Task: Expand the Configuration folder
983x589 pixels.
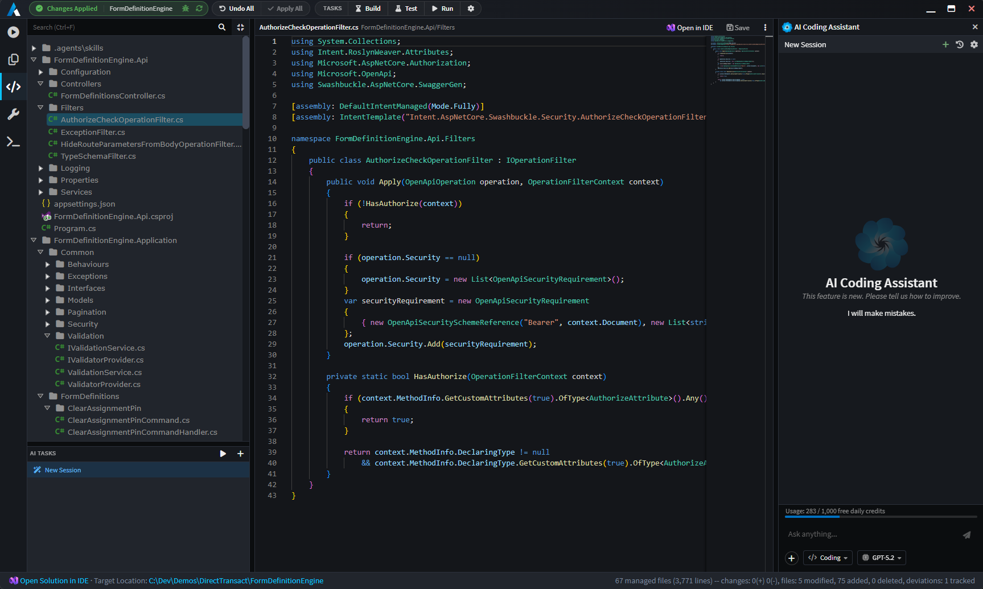Action: 40,72
